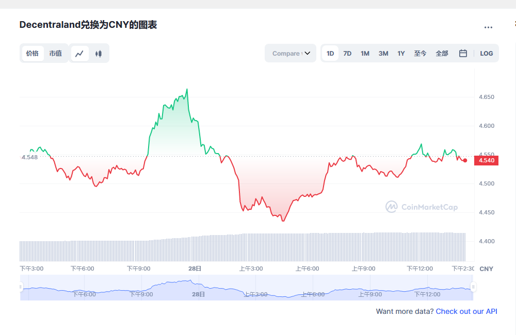Click the 4.548 opening price label
Screen dimensions: 516x335
[x=29, y=157]
